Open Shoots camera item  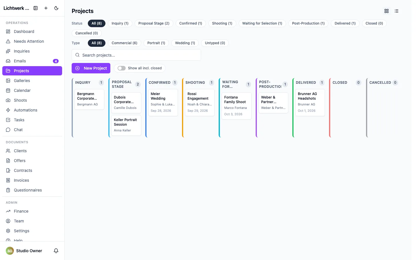click(x=32, y=100)
